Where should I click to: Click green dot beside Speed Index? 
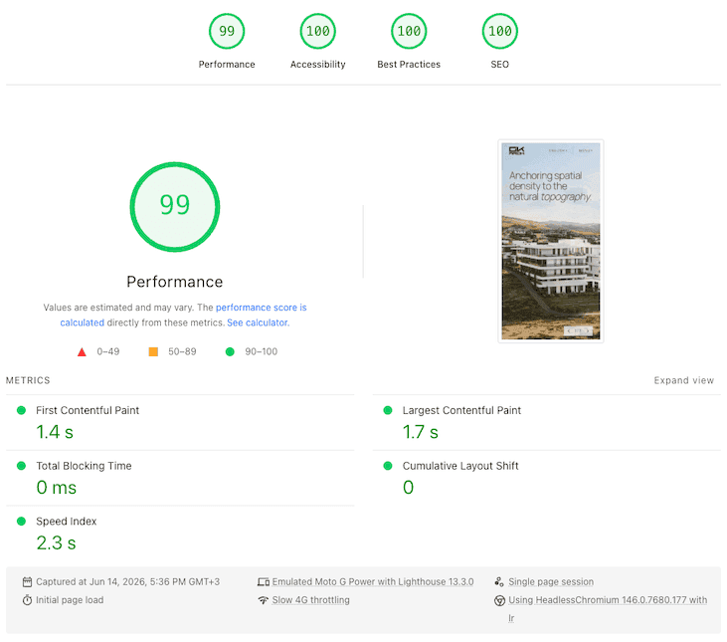(x=21, y=521)
